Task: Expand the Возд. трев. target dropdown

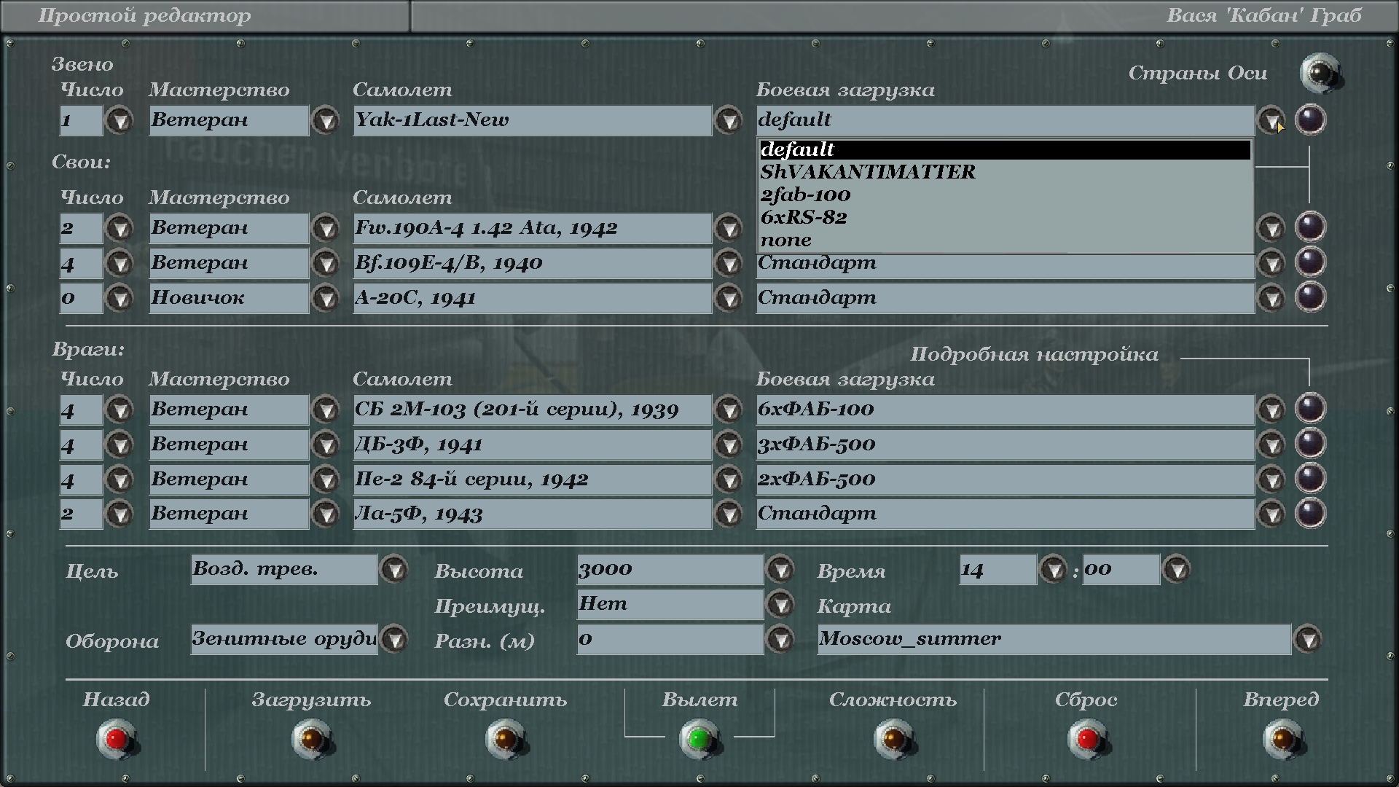Action: [x=394, y=569]
